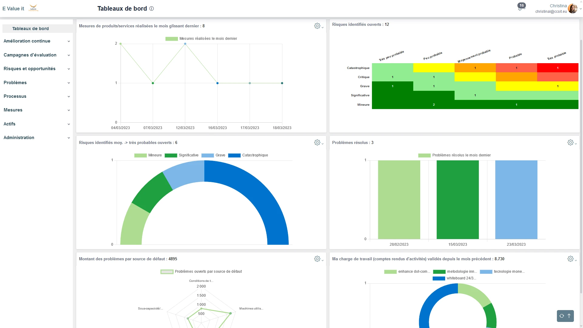Toggle Grave legend in risk gauge

(213, 155)
